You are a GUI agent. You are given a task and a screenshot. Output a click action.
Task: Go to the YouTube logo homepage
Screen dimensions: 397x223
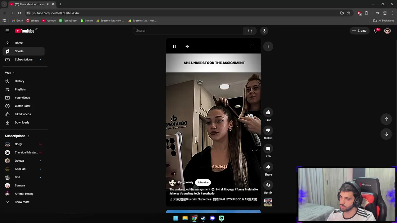click(25, 31)
